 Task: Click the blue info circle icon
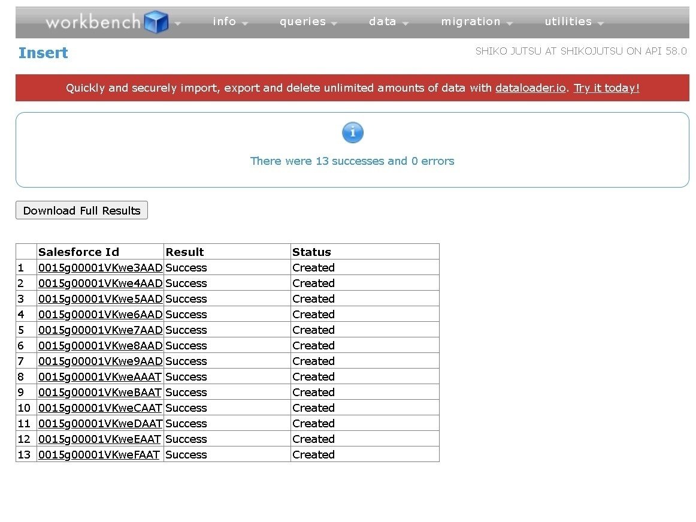pyautogui.click(x=353, y=132)
